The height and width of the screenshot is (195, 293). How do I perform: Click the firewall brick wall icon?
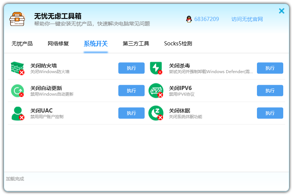(x=18, y=68)
